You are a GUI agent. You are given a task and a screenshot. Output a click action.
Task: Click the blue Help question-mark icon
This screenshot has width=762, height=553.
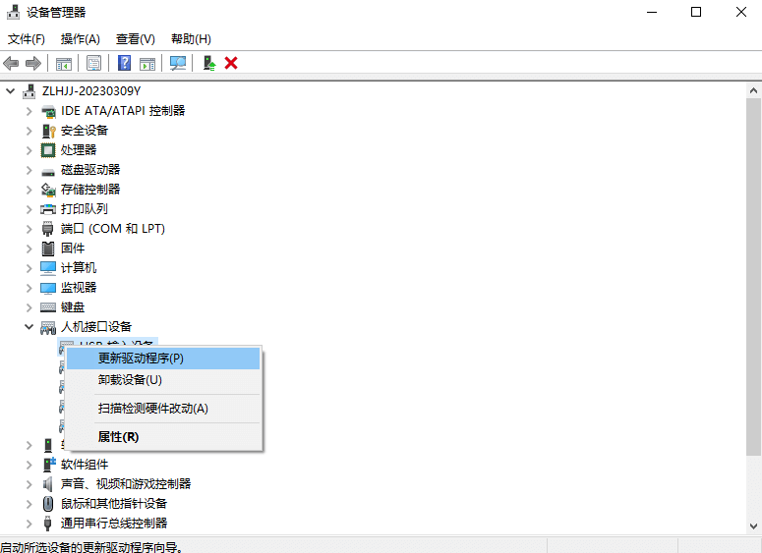pos(125,63)
